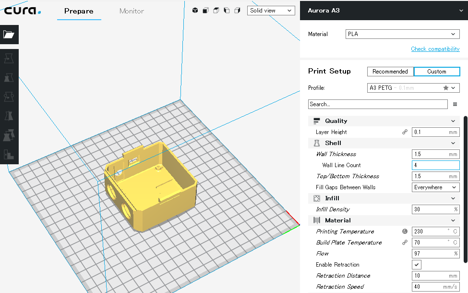Click the Quality section icon

pos(317,121)
